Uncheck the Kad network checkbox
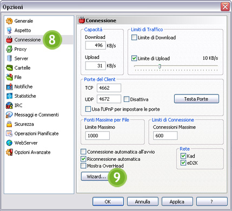 (183, 156)
